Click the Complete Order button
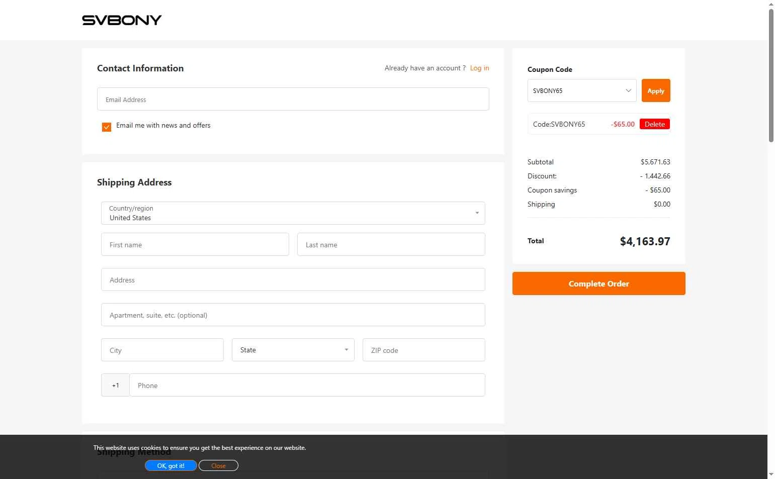 (599, 283)
